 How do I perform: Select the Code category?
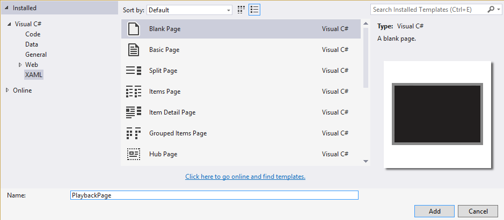coord(33,34)
